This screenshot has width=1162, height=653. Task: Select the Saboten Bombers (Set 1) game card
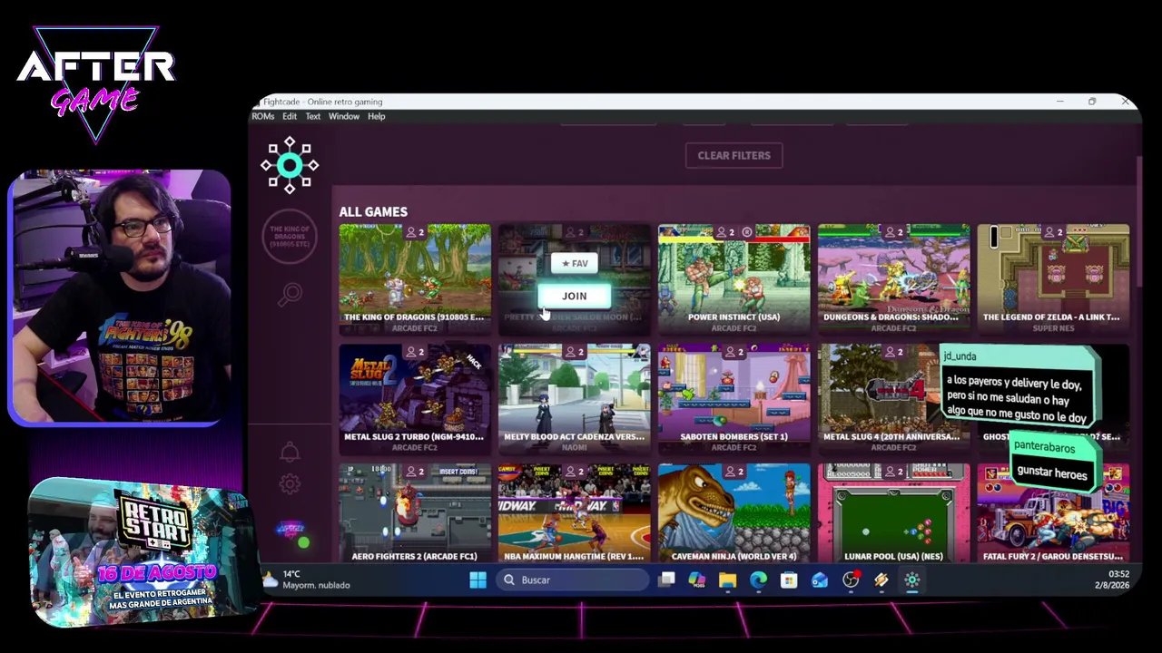[x=734, y=398]
